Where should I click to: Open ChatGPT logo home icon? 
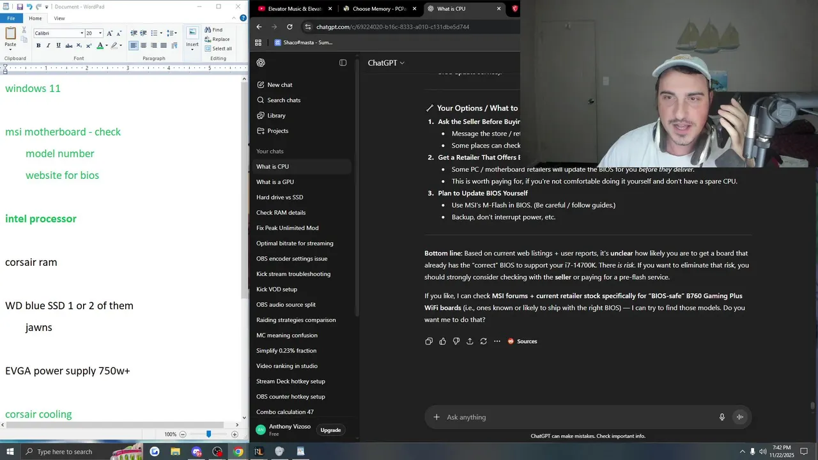pos(261,63)
